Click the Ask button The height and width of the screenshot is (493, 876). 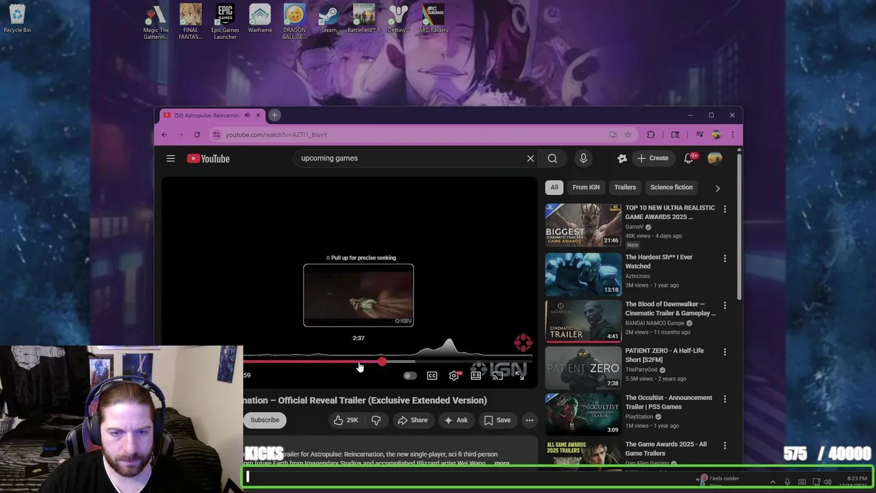[x=456, y=420]
